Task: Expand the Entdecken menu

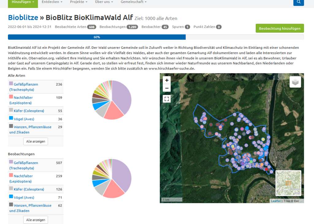Action: pyautogui.click(x=52, y=2)
